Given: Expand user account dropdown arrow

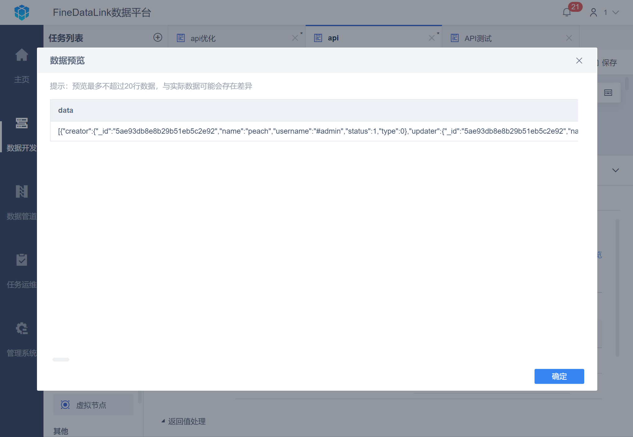Looking at the screenshot, I should tap(616, 12).
